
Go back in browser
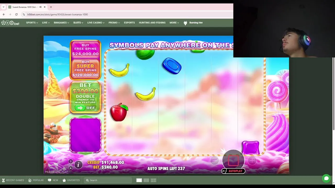4,14
